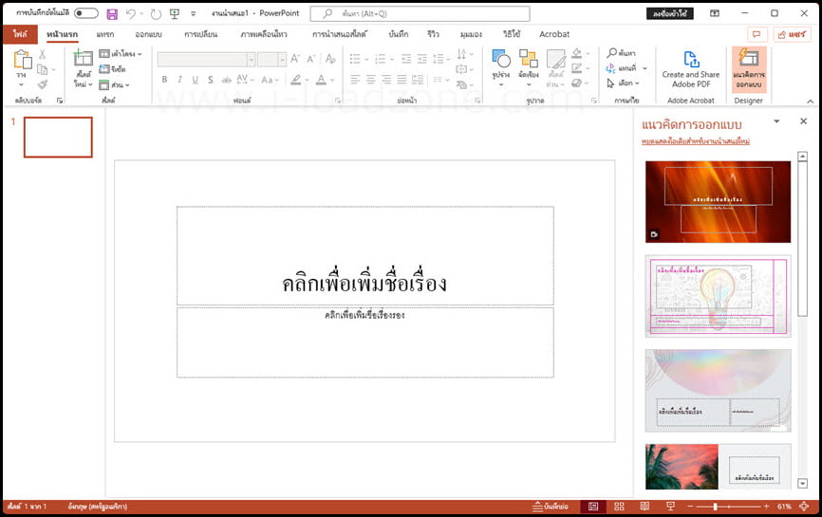Click the Save icon in title bar
The height and width of the screenshot is (517, 822).
click(112, 14)
